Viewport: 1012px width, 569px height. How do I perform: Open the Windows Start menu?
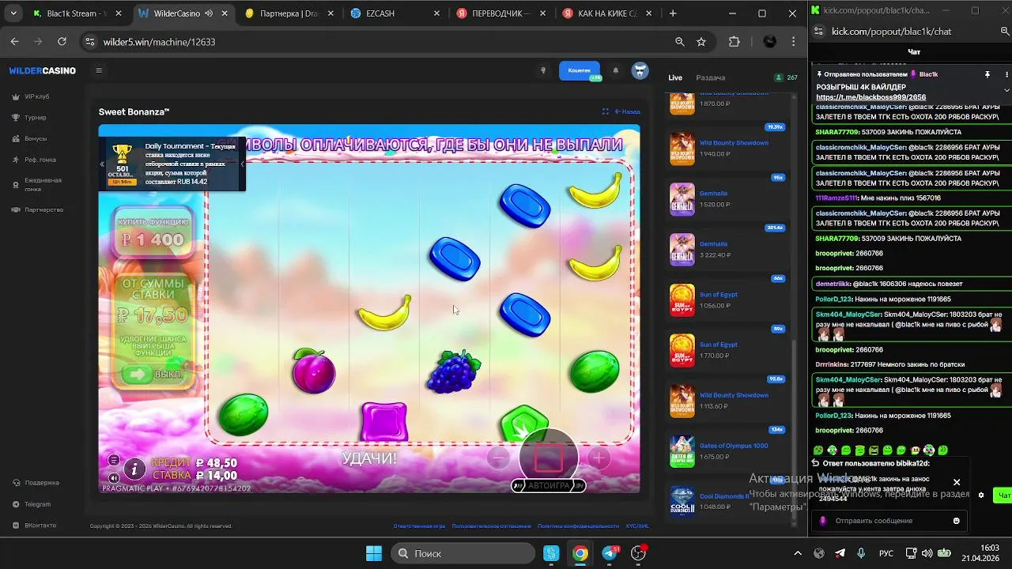pyautogui.click(x=373, y=553)
